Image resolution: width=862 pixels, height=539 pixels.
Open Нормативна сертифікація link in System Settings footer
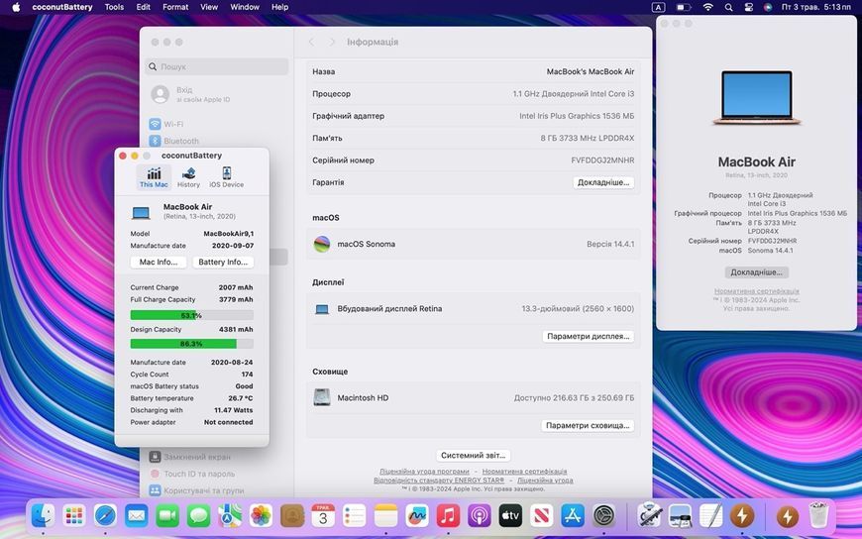(524, 472)
